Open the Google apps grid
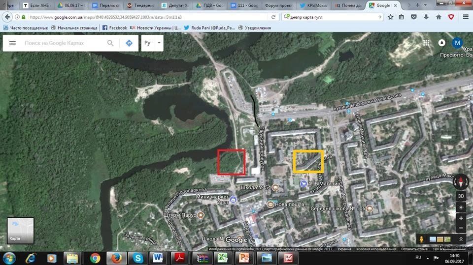473x265 pixels. pos(426,43)
